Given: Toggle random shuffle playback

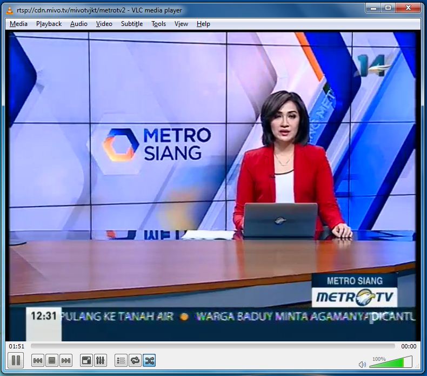Looking at the screenshot, I should pos(149,361).
